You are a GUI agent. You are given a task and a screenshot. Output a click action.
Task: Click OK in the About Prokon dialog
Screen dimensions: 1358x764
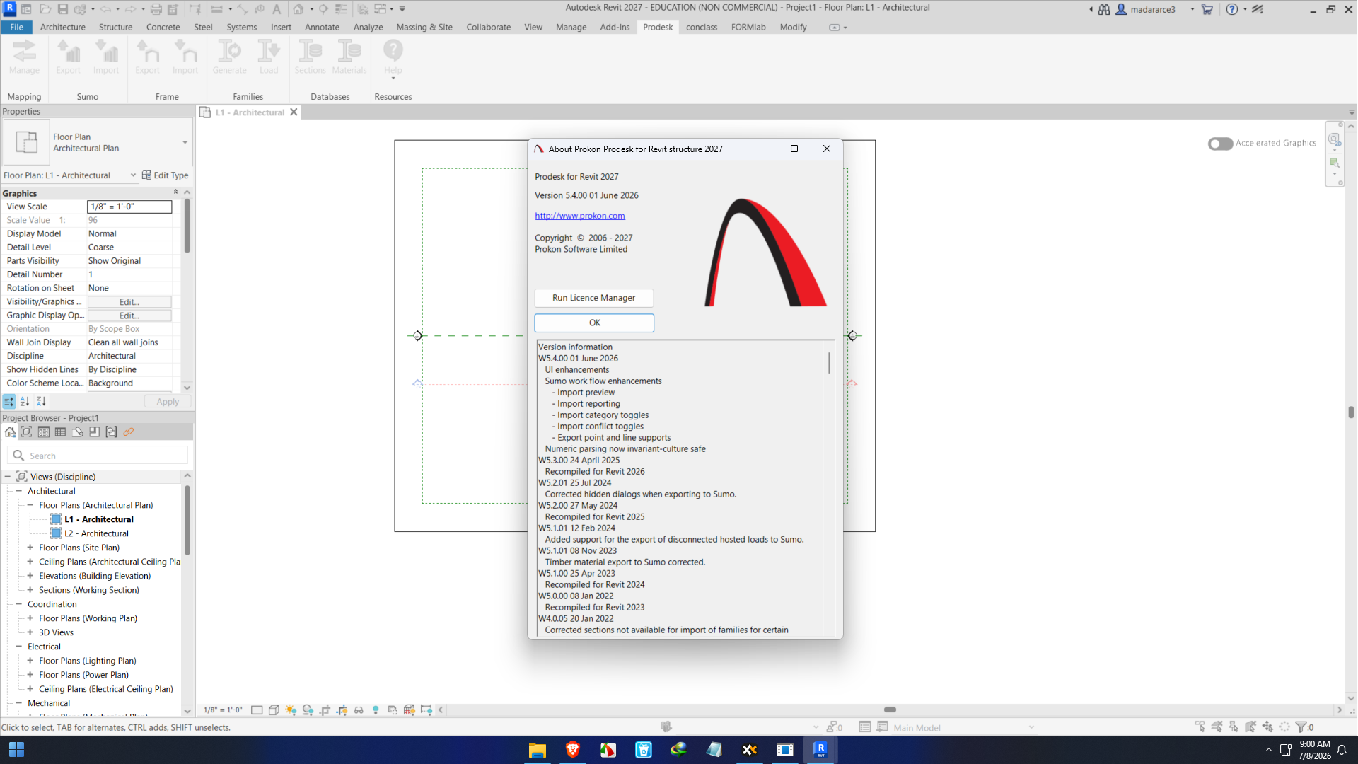click(594, 323)
